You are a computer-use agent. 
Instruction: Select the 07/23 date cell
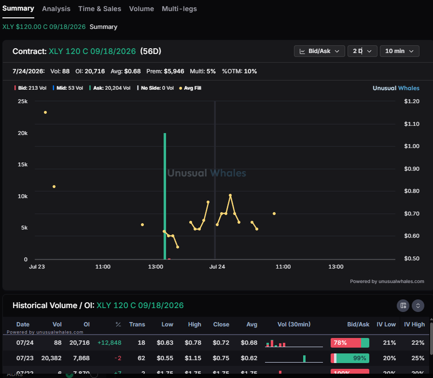25,358
